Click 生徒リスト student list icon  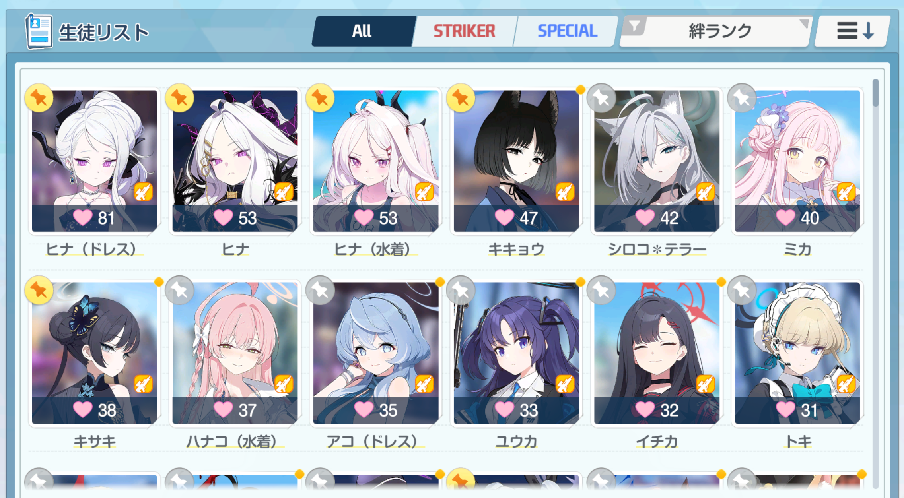click(39, 31)
